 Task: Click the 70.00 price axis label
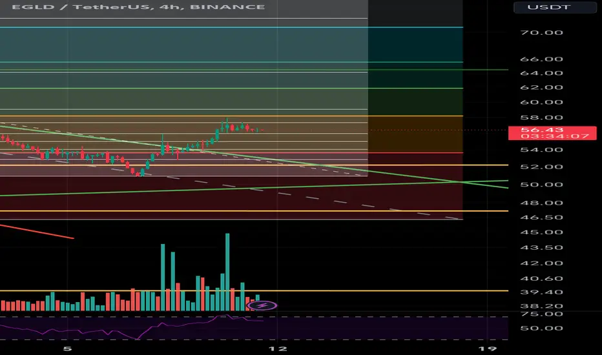click(541, 33)
